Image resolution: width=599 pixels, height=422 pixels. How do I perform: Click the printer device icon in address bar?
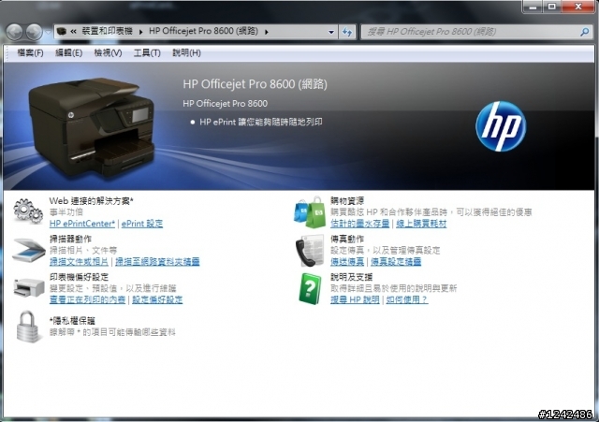pos(61,31)
